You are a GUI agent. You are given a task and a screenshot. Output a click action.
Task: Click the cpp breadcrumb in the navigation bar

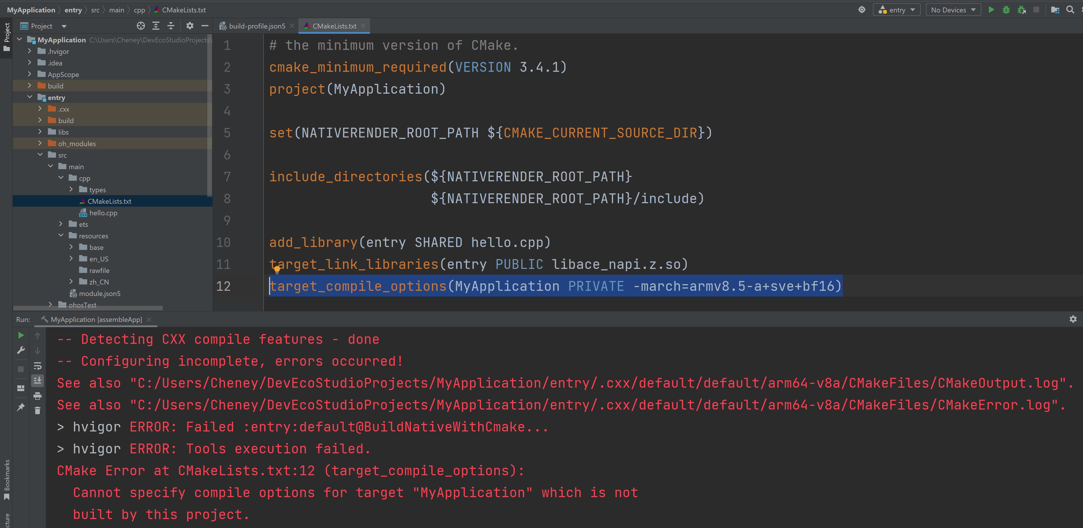click(139, 10)
